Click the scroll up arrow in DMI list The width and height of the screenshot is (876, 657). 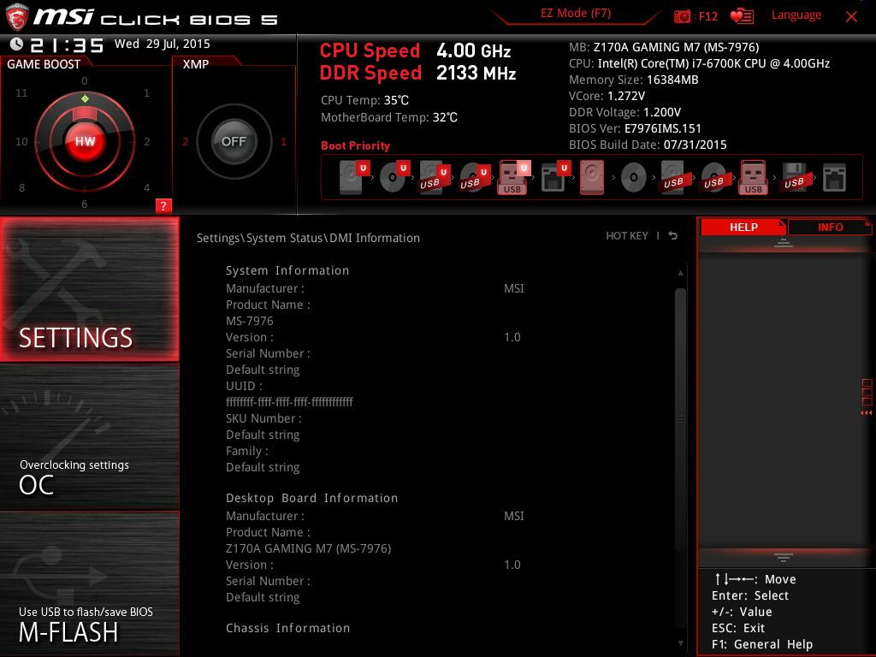tap(680, 273)
